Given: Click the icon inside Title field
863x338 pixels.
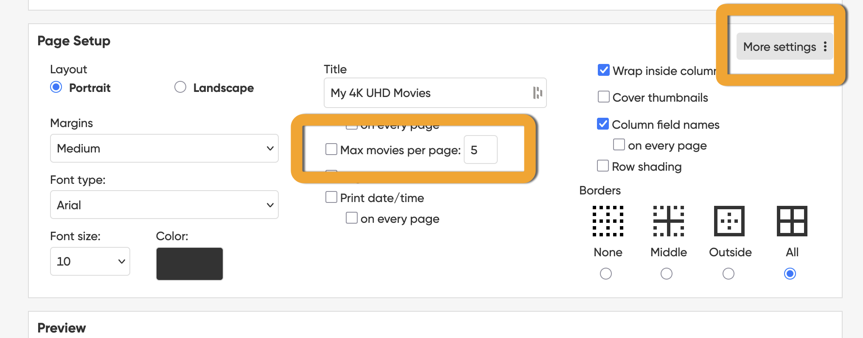Looking at the screenshot, I should coord(537,93).
